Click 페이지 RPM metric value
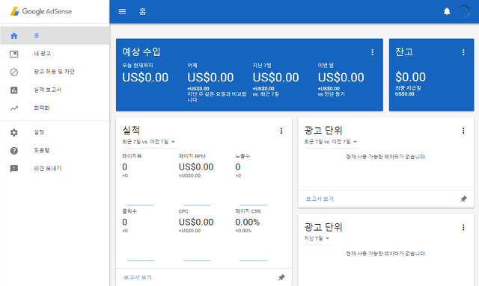This screenshot has height=286, width=479. tap(196, 167)
